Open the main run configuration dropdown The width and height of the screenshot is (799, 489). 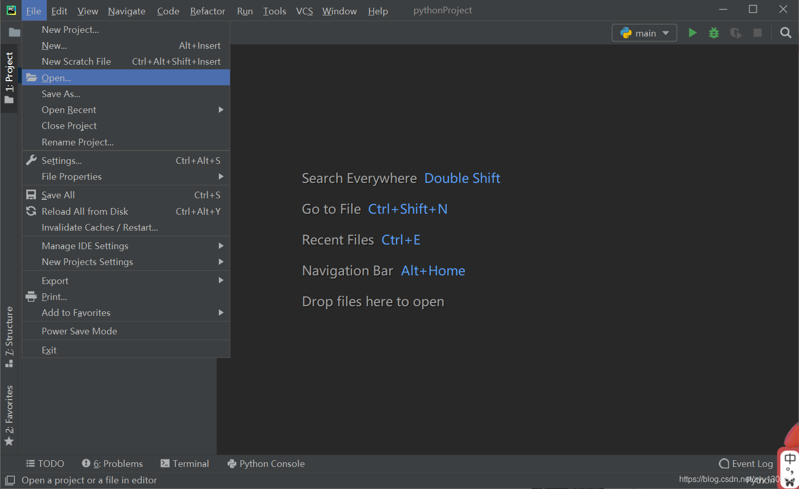[644, 33]
